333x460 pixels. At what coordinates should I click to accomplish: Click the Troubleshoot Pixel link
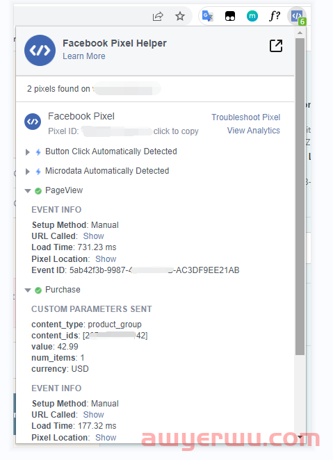pyautogui.click(x=246, y=117)
